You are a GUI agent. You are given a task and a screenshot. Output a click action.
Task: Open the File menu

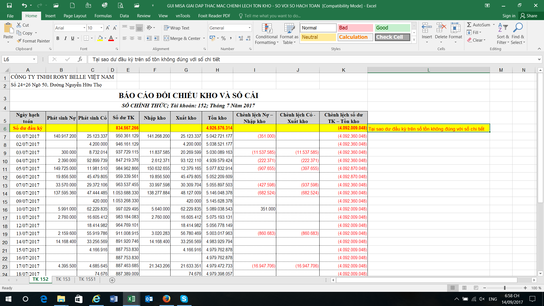(10, 16)
